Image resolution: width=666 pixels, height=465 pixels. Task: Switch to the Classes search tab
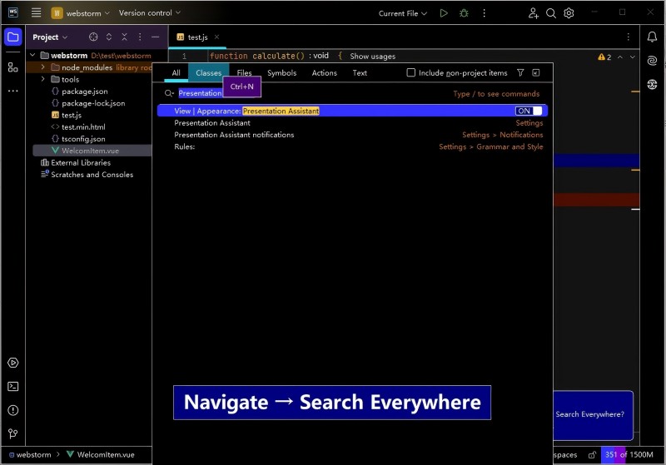[x=209, y=73]
